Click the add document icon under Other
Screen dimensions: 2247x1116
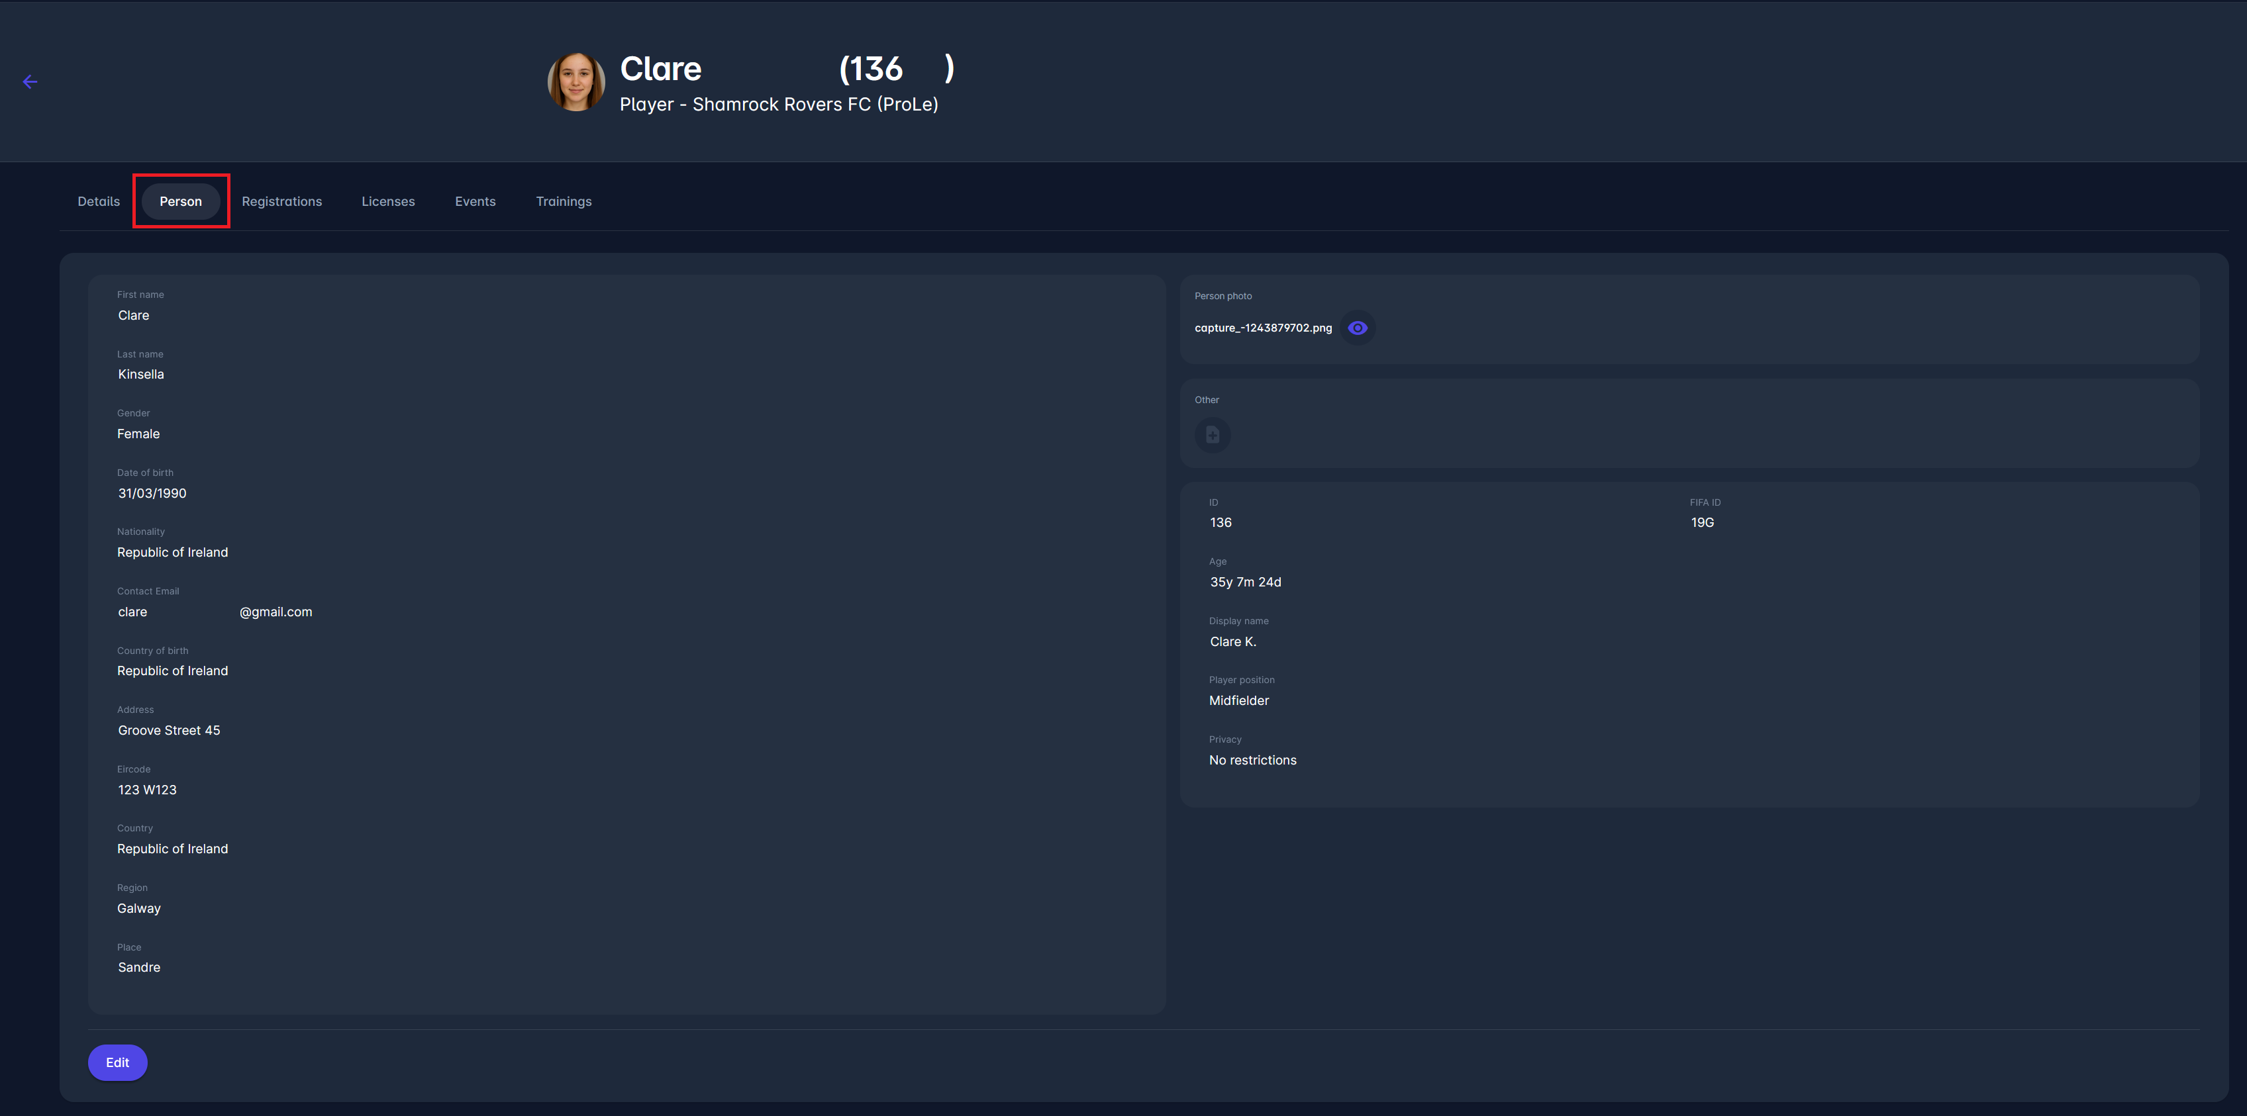[1213, 434]
